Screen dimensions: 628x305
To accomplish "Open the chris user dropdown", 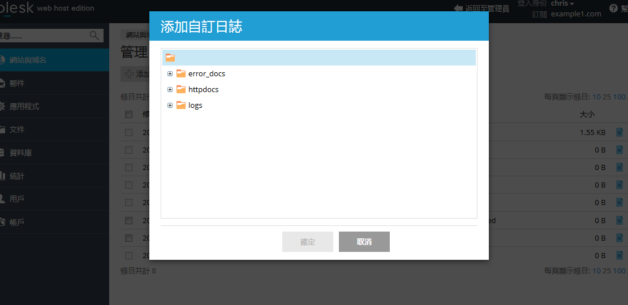I will [562, 4].
